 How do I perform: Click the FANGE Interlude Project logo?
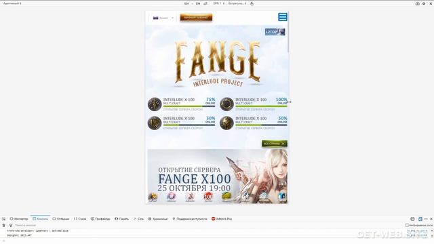[218, 64]
